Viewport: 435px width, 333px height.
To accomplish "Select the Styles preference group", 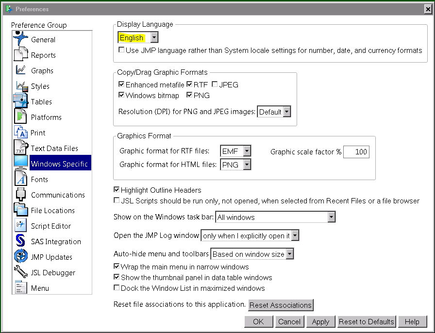I will [x=40, y=86].
